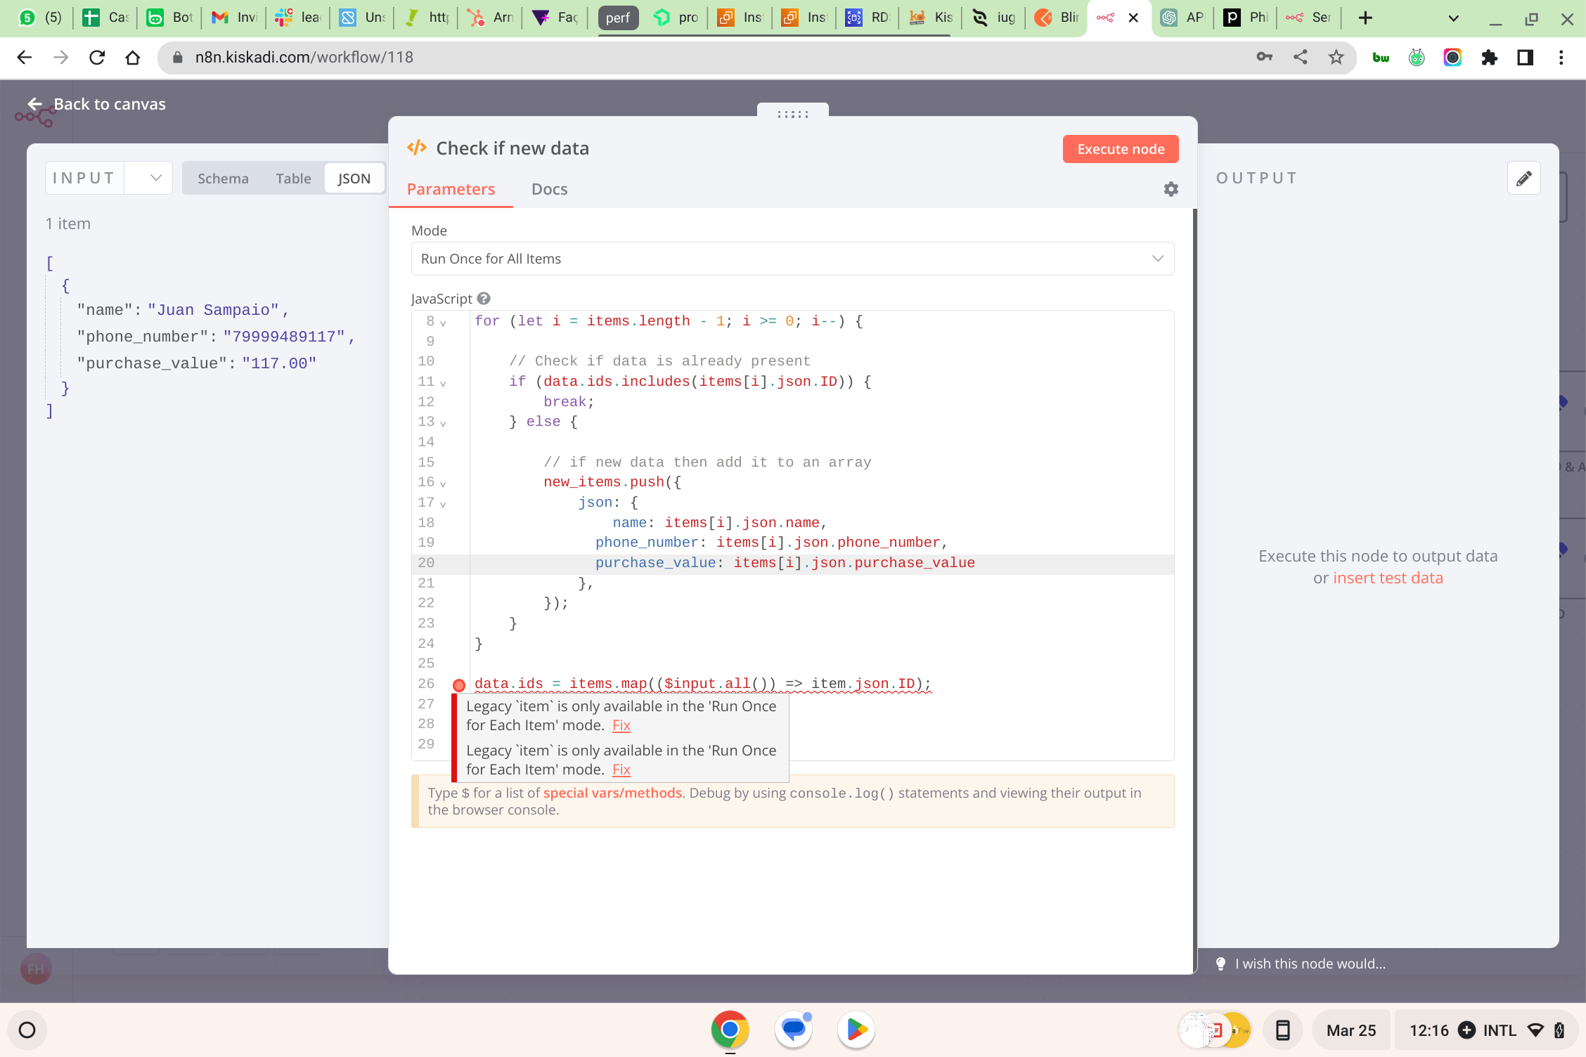Viewport: 1586px width, 1057px height.
Task: Open Chrome extensions puzzle icon
Action: [1489, 58]
